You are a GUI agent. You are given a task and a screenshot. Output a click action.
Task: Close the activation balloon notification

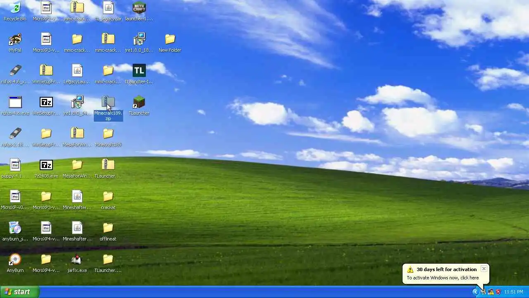484,269
